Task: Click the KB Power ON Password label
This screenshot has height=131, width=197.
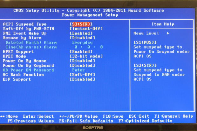Action: (x=28, y=70)
